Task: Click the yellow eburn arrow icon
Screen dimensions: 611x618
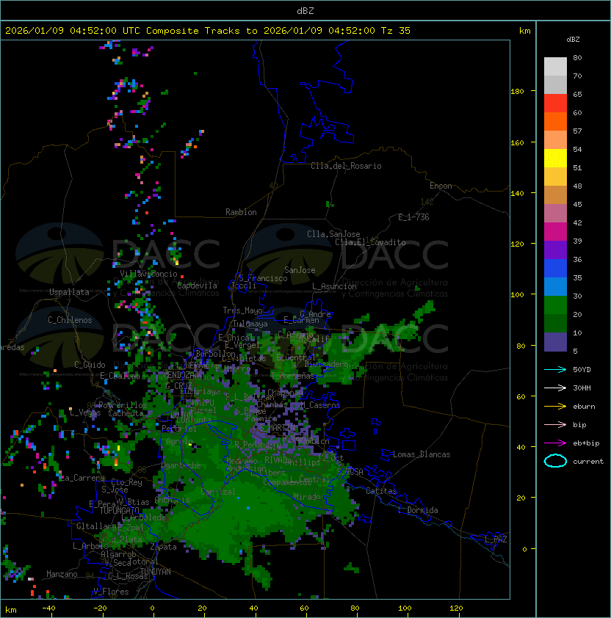Action: point(555,407)
